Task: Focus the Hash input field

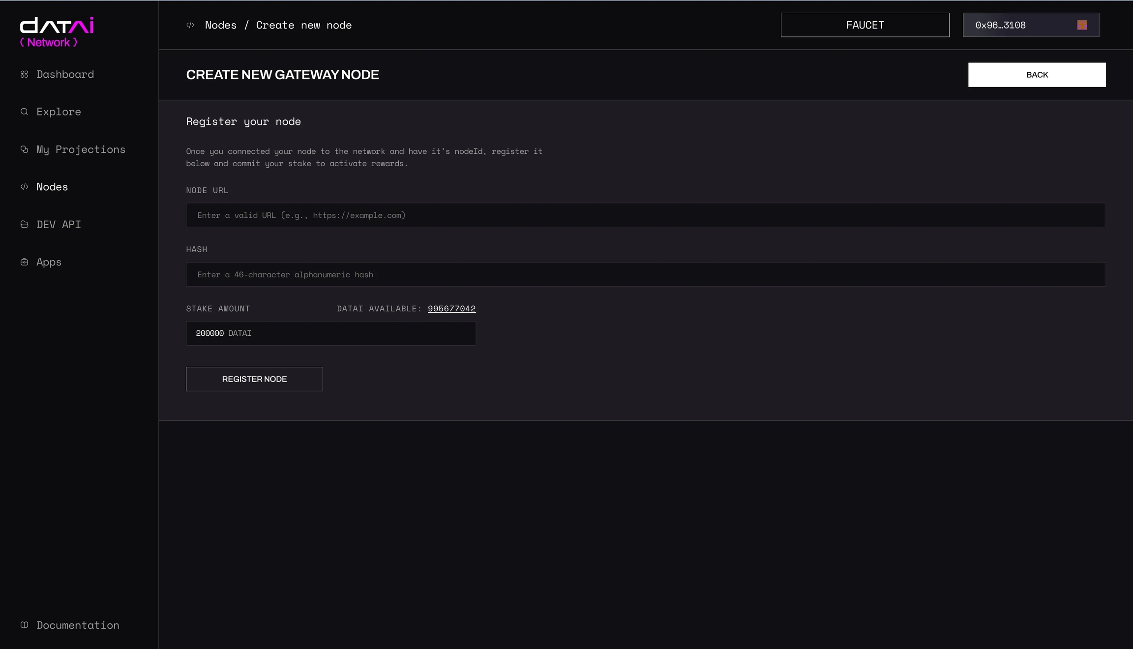Action: click(645, 274)
